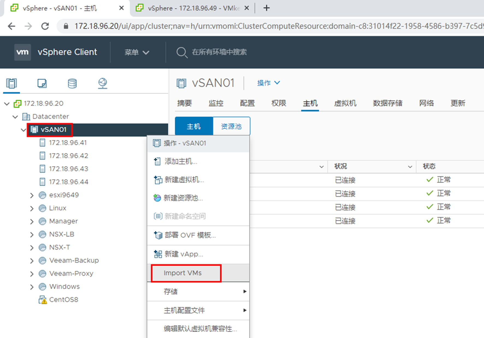Select 添加主机... menu entry

click(198, 161)
